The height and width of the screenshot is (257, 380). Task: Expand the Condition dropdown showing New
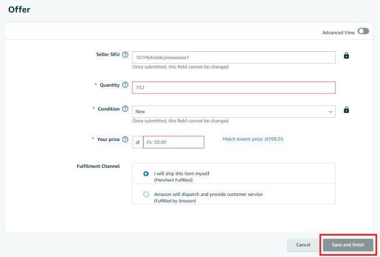[x=234, y=112]
